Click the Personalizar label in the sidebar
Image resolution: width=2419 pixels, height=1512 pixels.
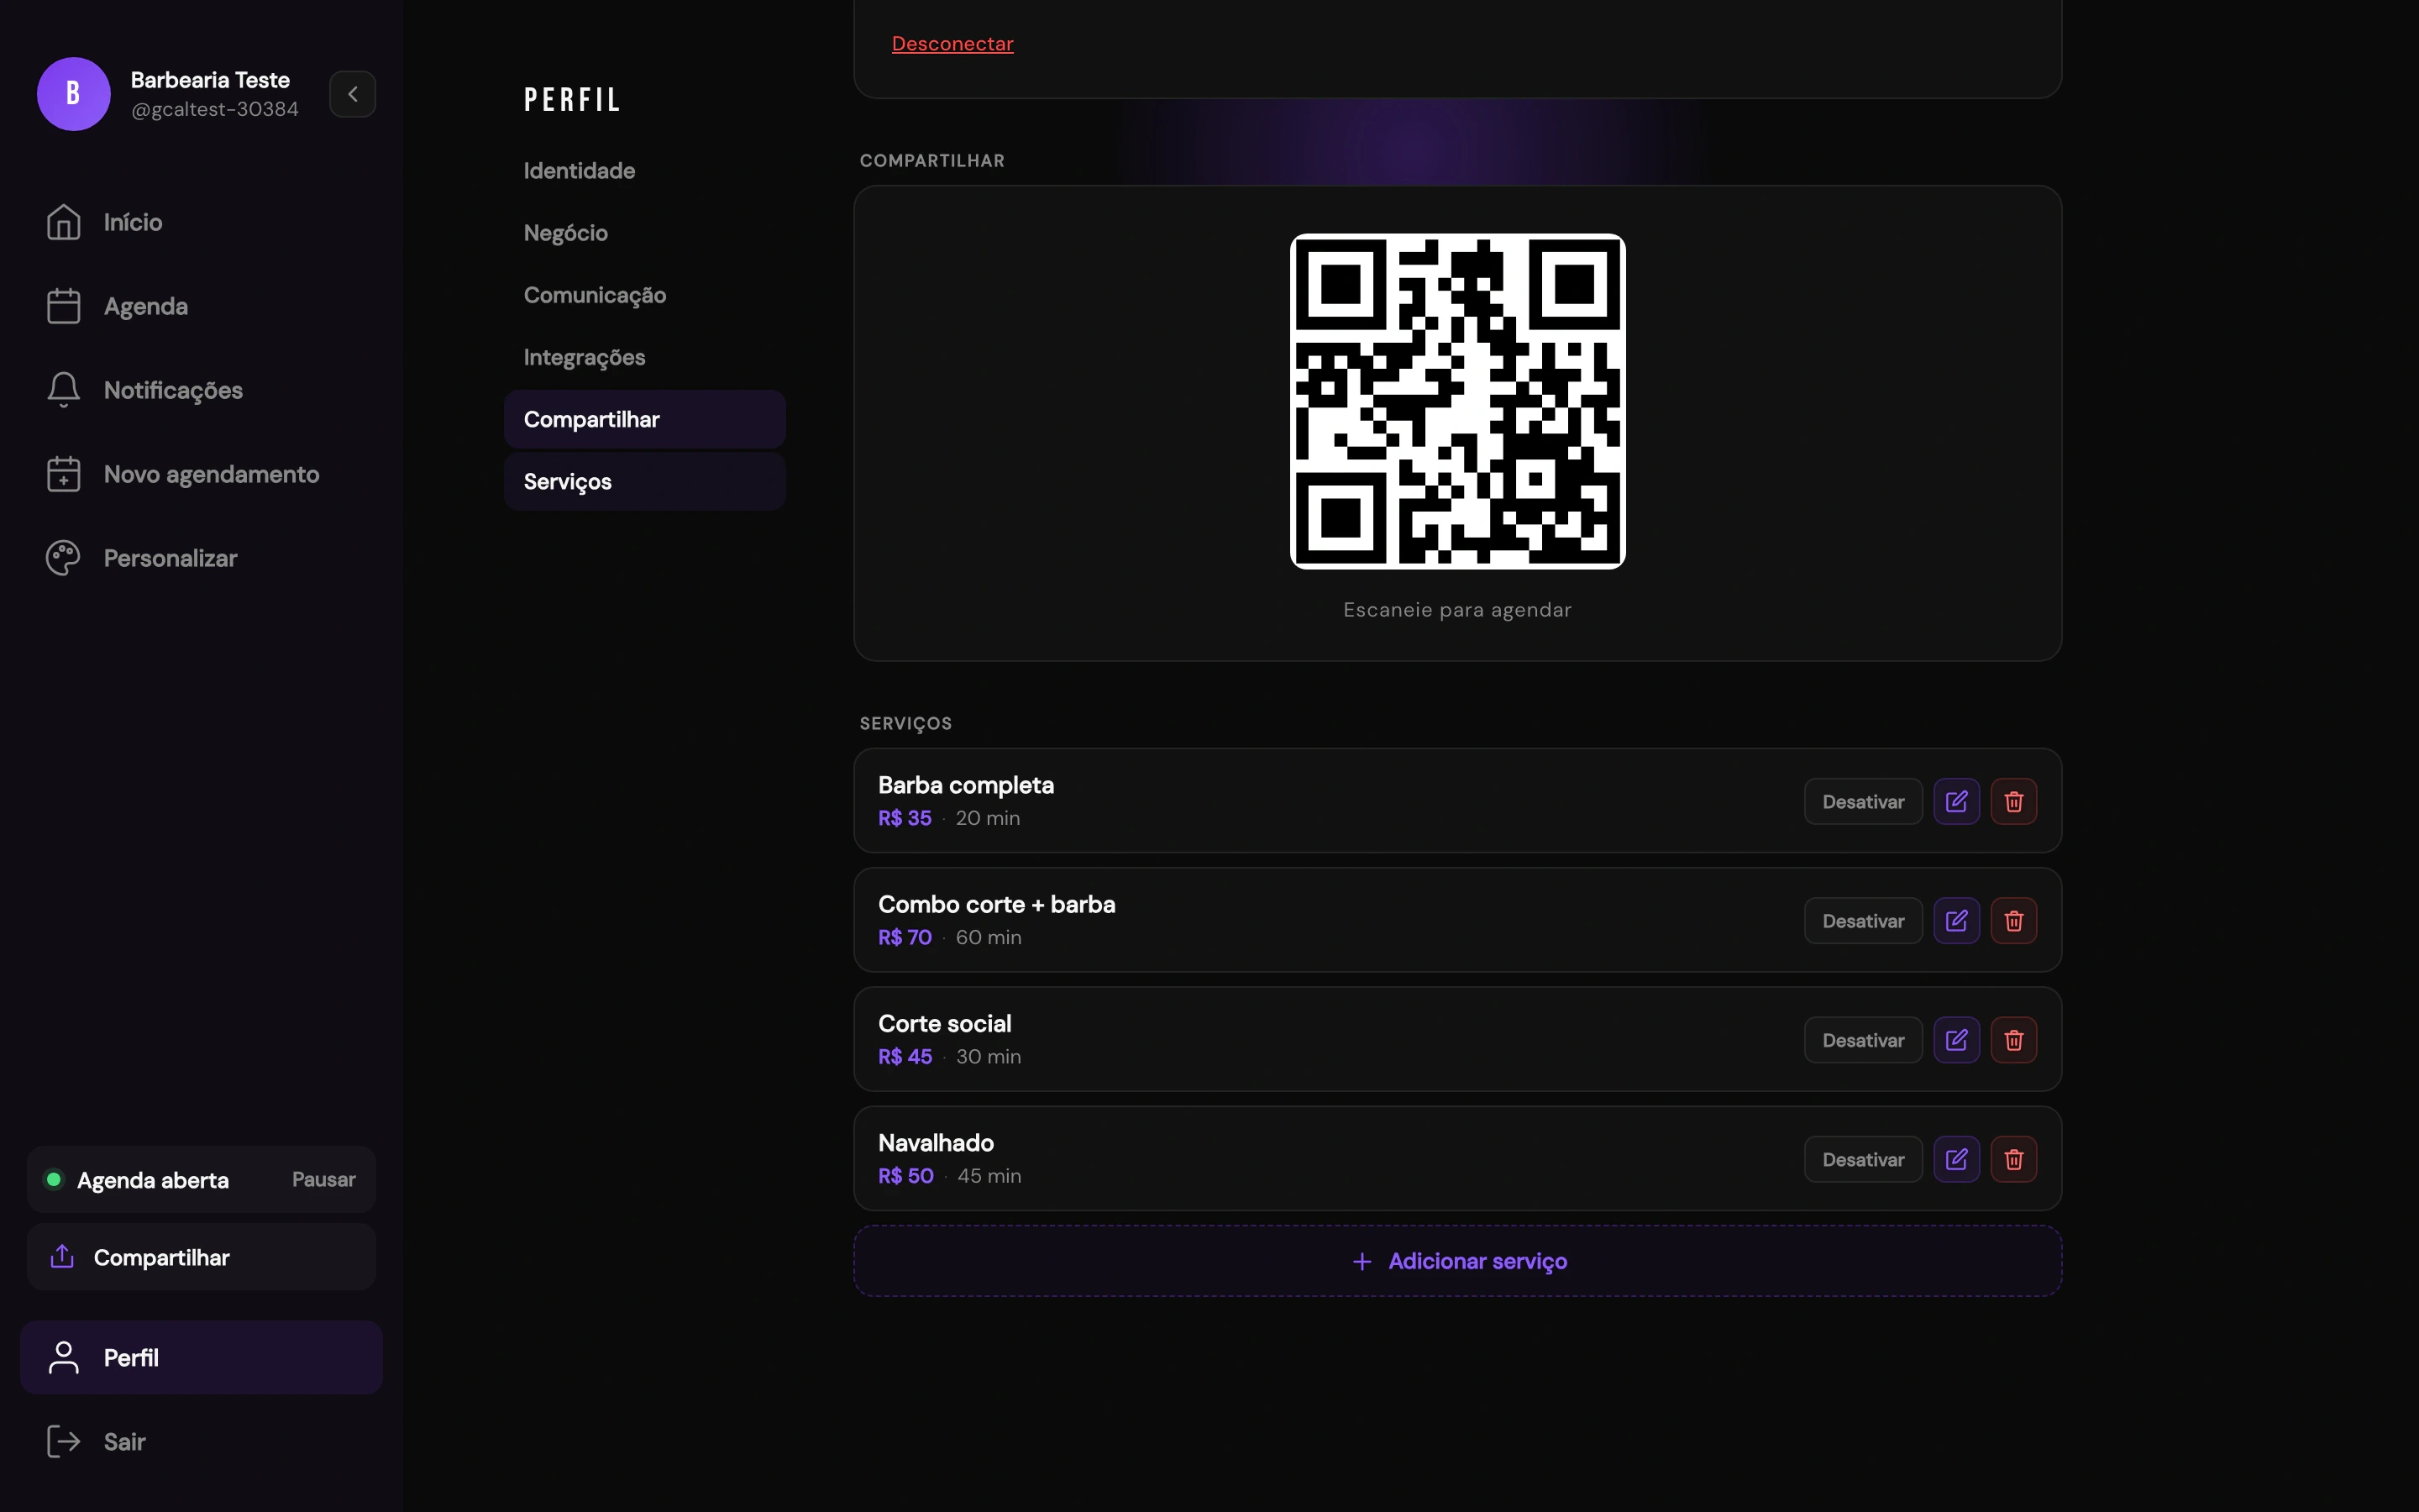tap(171, 558)
